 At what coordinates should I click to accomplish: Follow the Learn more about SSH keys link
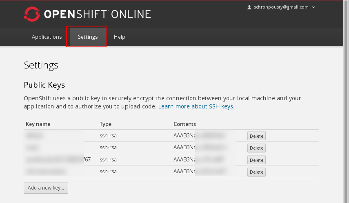pos(196,106)
